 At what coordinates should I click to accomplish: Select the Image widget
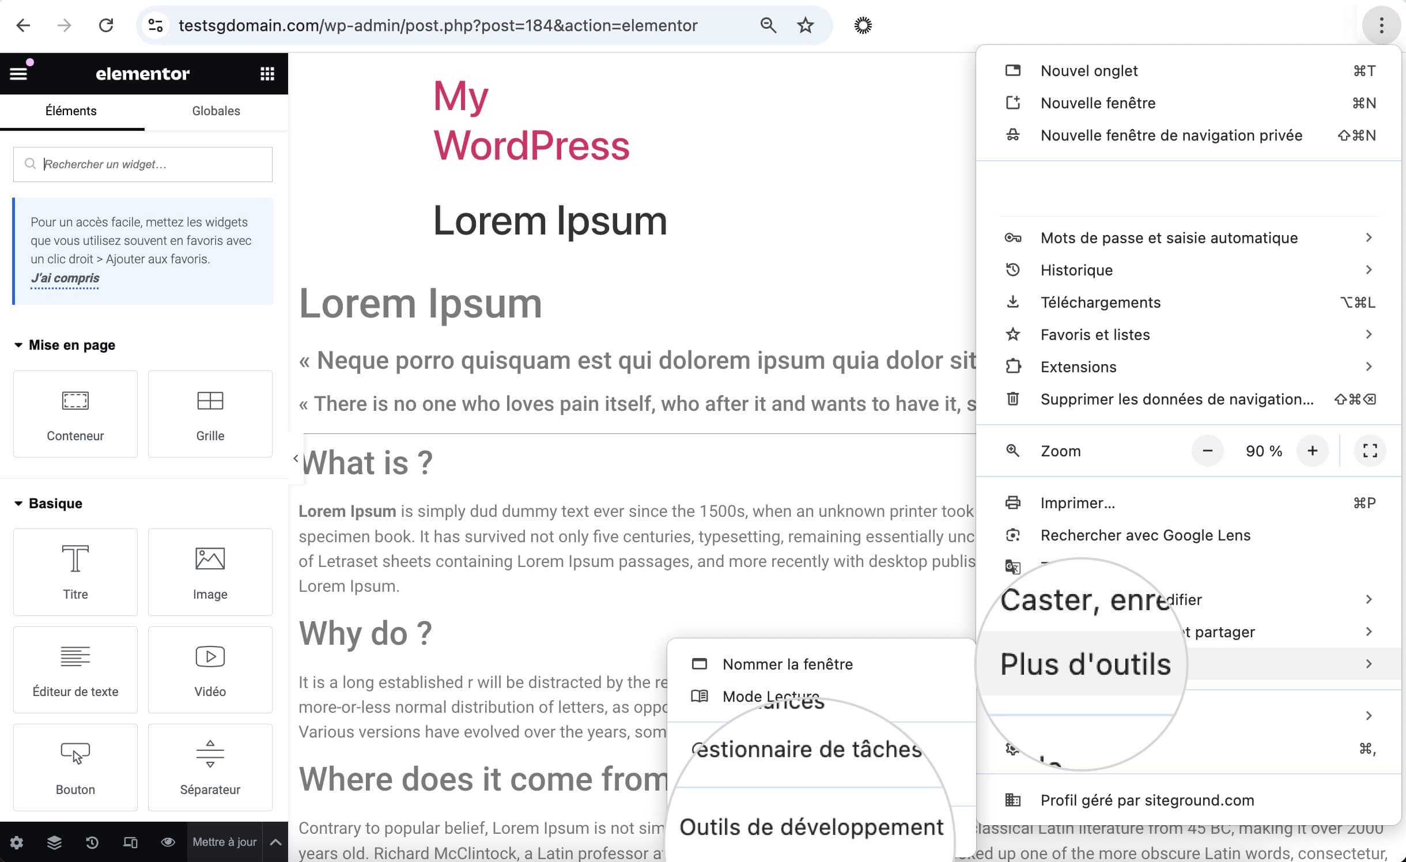tap(210, 572)
